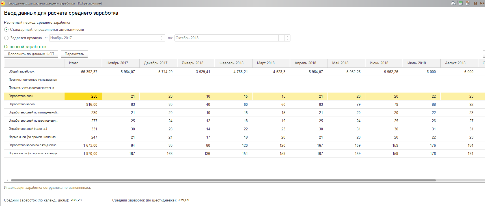This screenshot has height=206, width=485.
Task: Click the M memory button
Action: [x=475, y=3]
